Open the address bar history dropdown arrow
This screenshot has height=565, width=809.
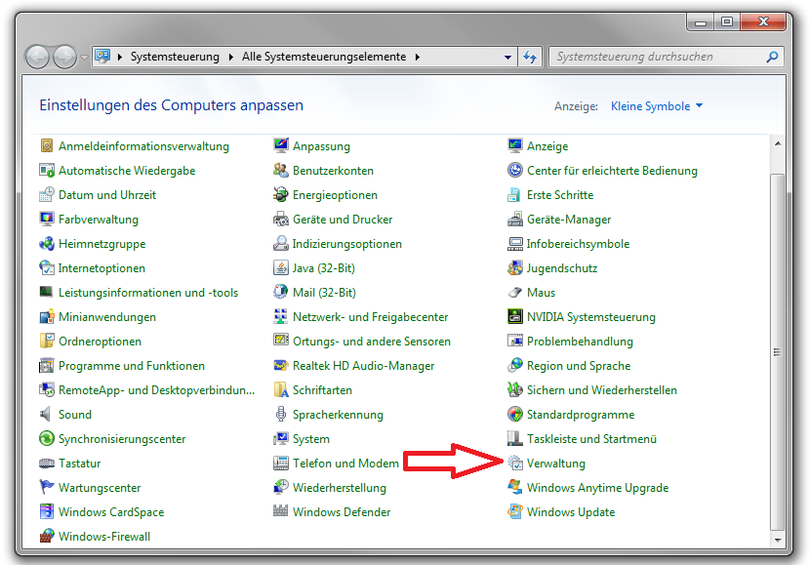(507, 57)
